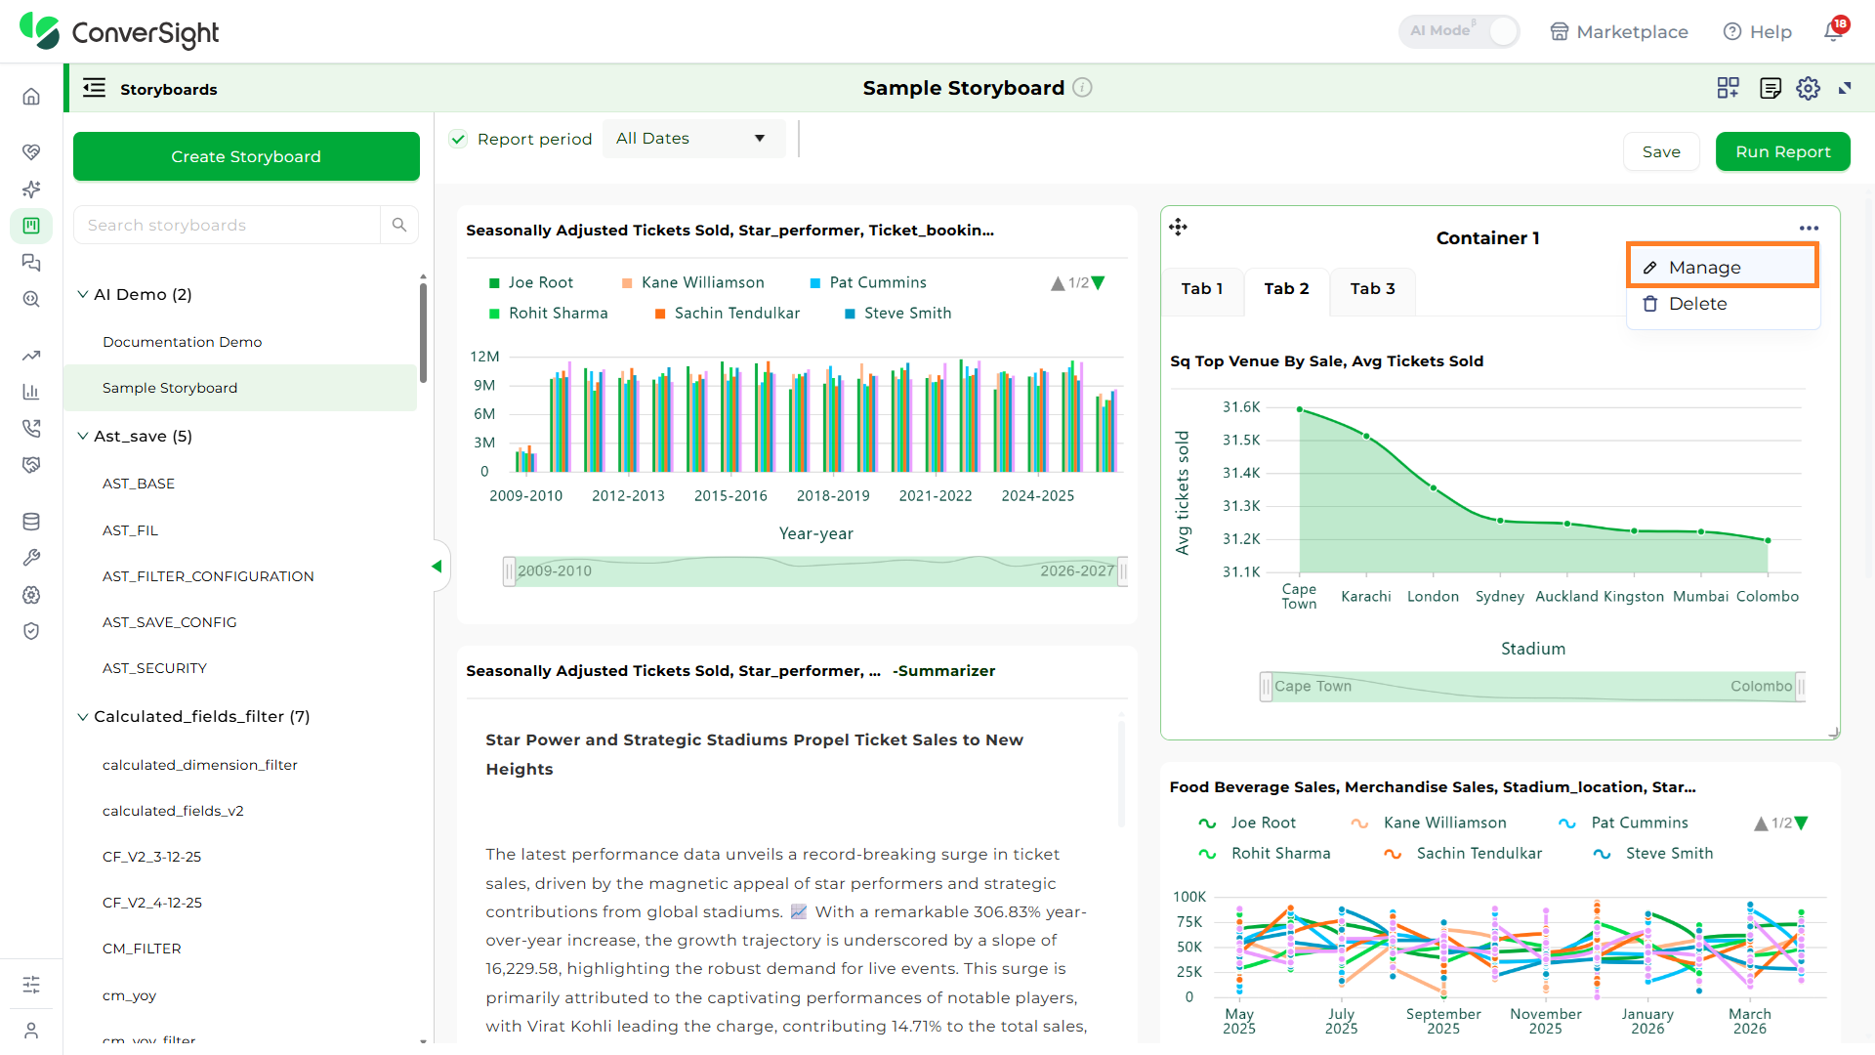Open Container 1 three-dots menu
The width and height of the screenshot is (1875, 1055).
coord(1809,229)
